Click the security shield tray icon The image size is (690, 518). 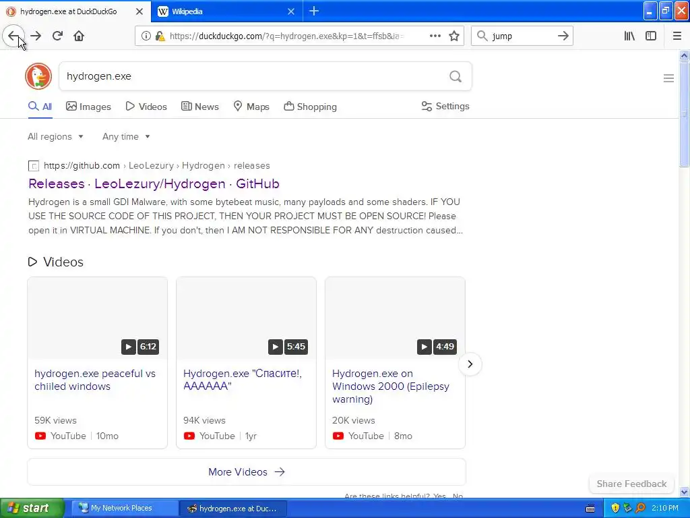(615, 508)
